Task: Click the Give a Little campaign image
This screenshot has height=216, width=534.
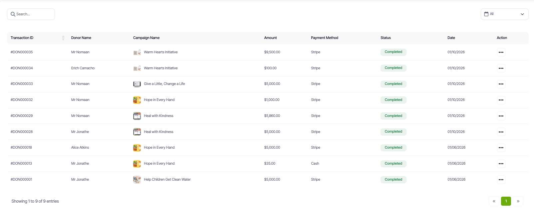Action: 137,84
